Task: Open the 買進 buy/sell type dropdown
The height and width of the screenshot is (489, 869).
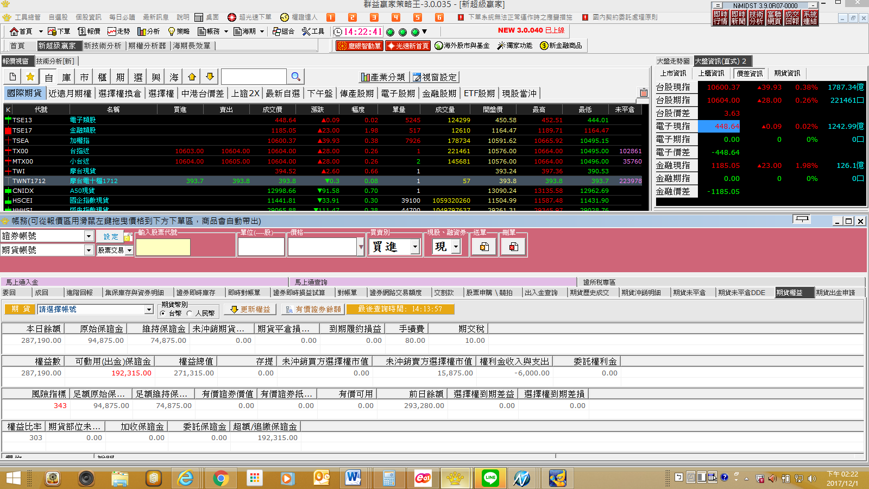Action: click(x=415, y=247)
